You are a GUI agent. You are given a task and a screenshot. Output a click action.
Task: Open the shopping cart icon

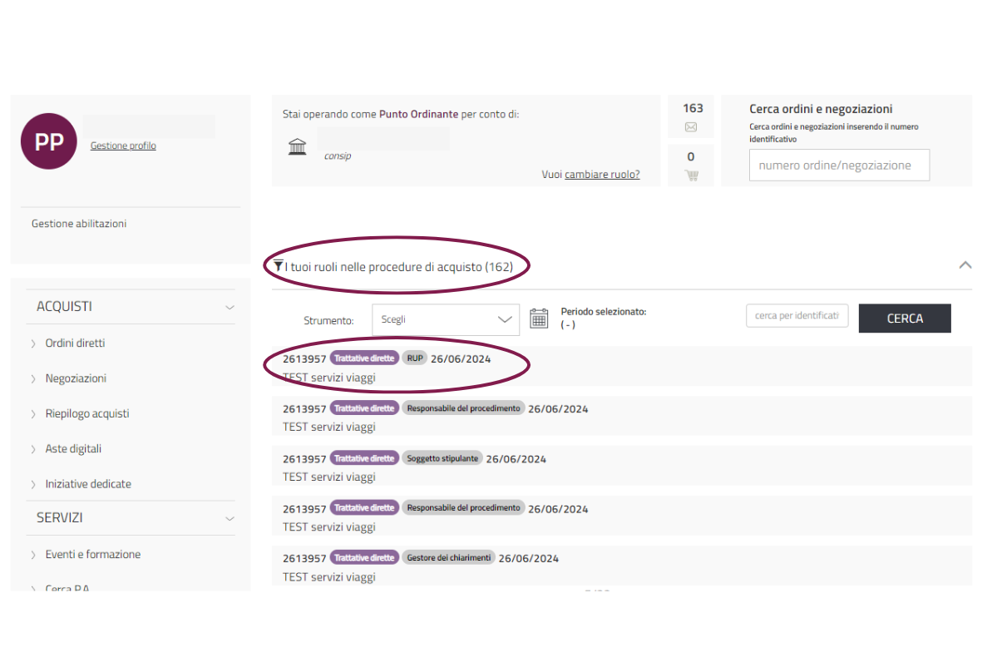[x=690, y=175]
